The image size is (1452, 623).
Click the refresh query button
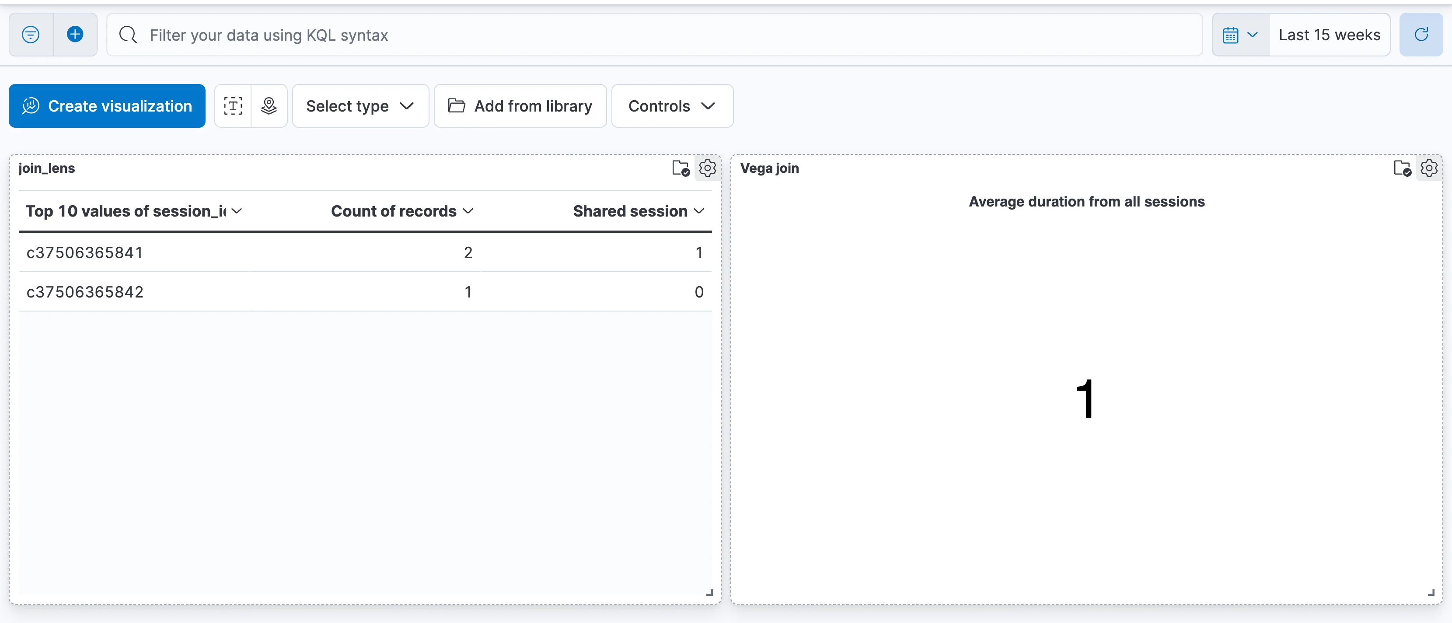tap(1421, 35)
